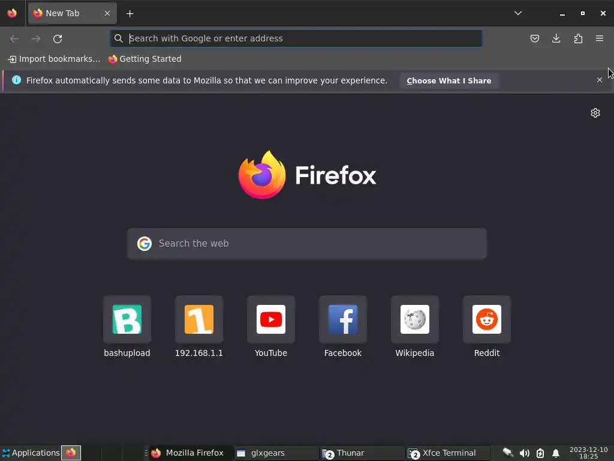Focus the address bar search field
Image resolution: width=614 pixels, height=461 pixels.
coord(296,38)
